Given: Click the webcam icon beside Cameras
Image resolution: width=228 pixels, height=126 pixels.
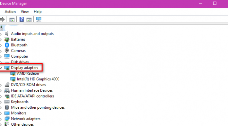Looking at the screenshot, I should click(7, 51).
